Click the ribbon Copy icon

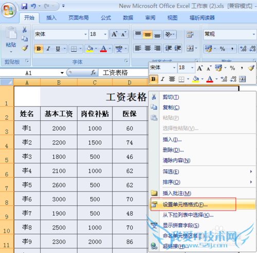point(25,39)
